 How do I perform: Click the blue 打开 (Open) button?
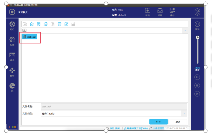(158, 122)
